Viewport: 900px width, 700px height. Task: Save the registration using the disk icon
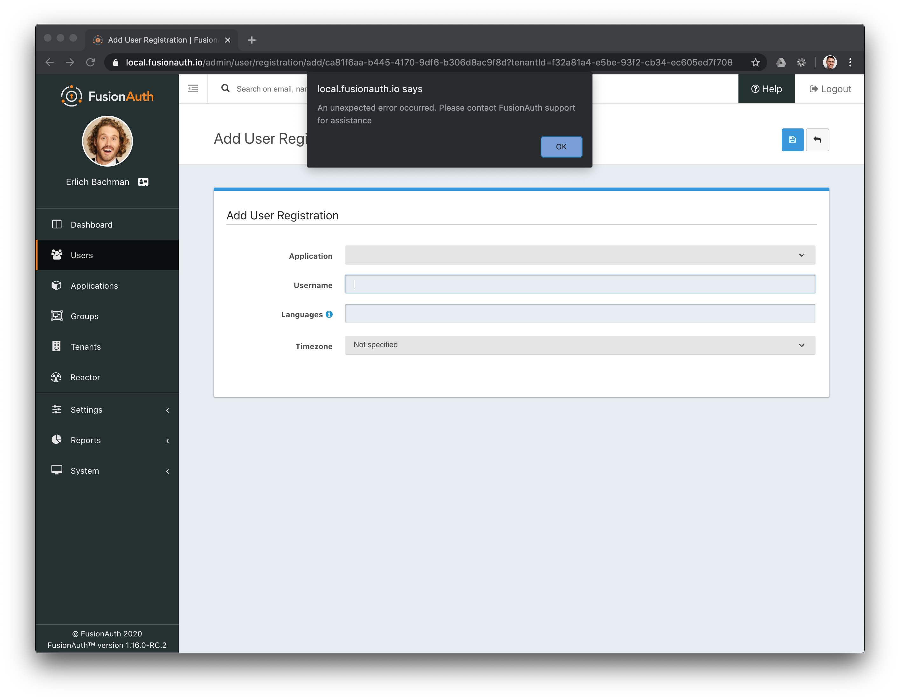[792, 140]
